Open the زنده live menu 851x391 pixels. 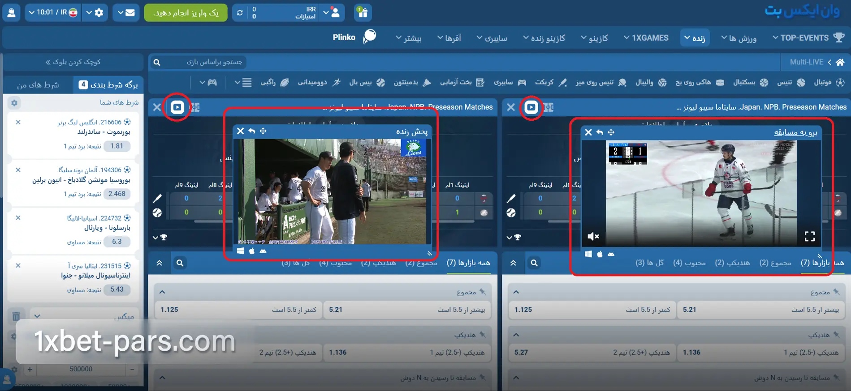[695, 38]
